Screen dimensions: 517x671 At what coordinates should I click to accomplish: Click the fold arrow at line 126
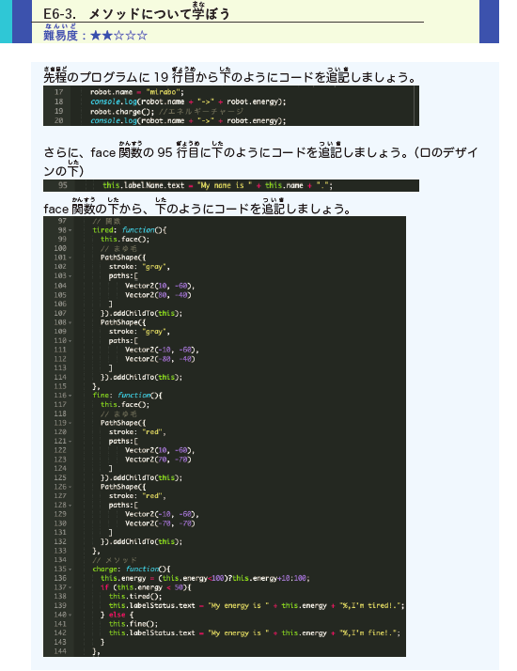70,487
